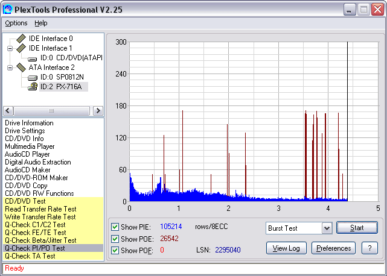
Task: Click the horizontal scrollbar thumb in device tree
Action: pos(51,111)
